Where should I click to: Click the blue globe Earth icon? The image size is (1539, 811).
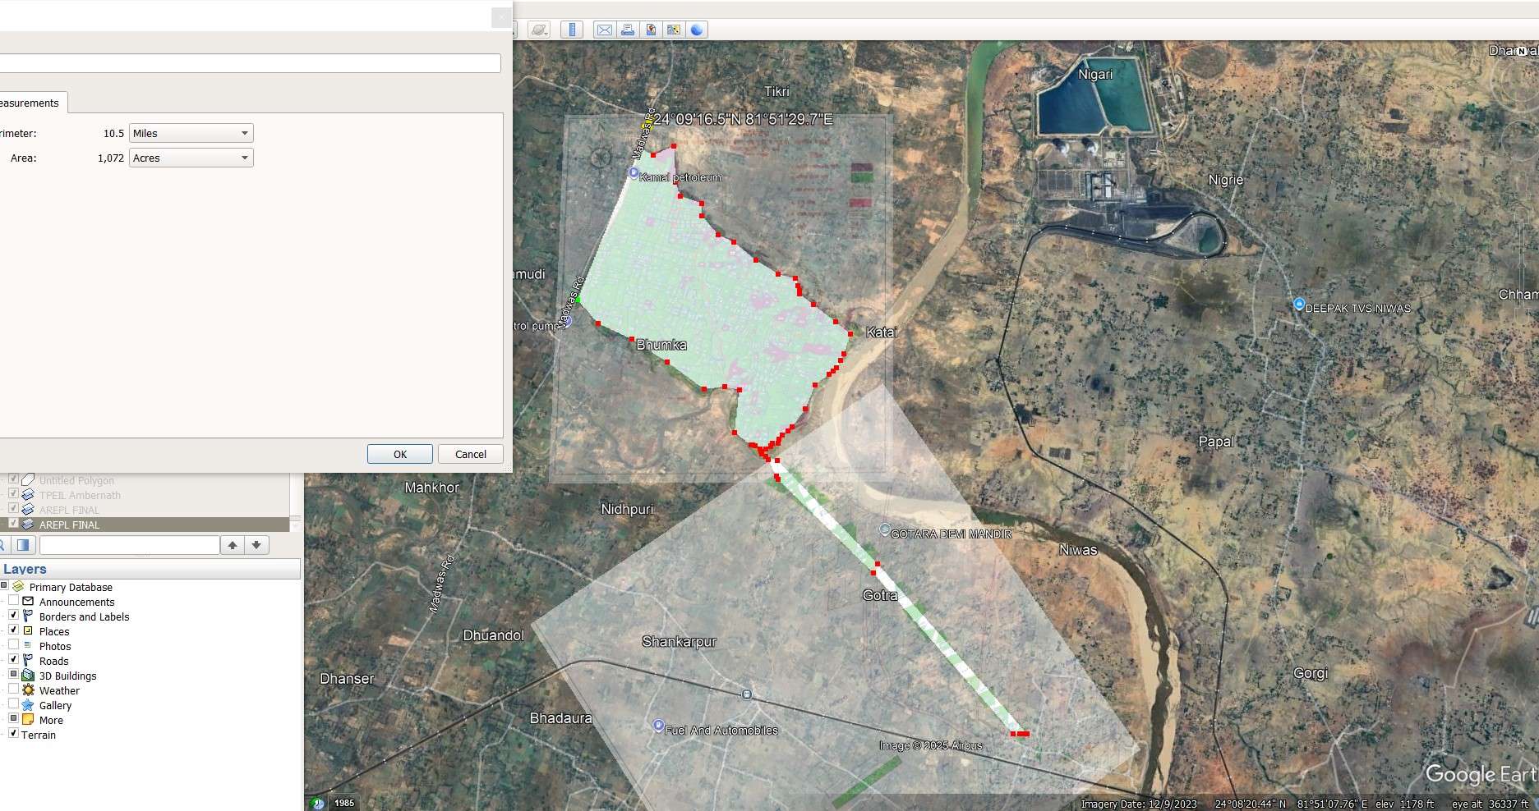(697, 30)
